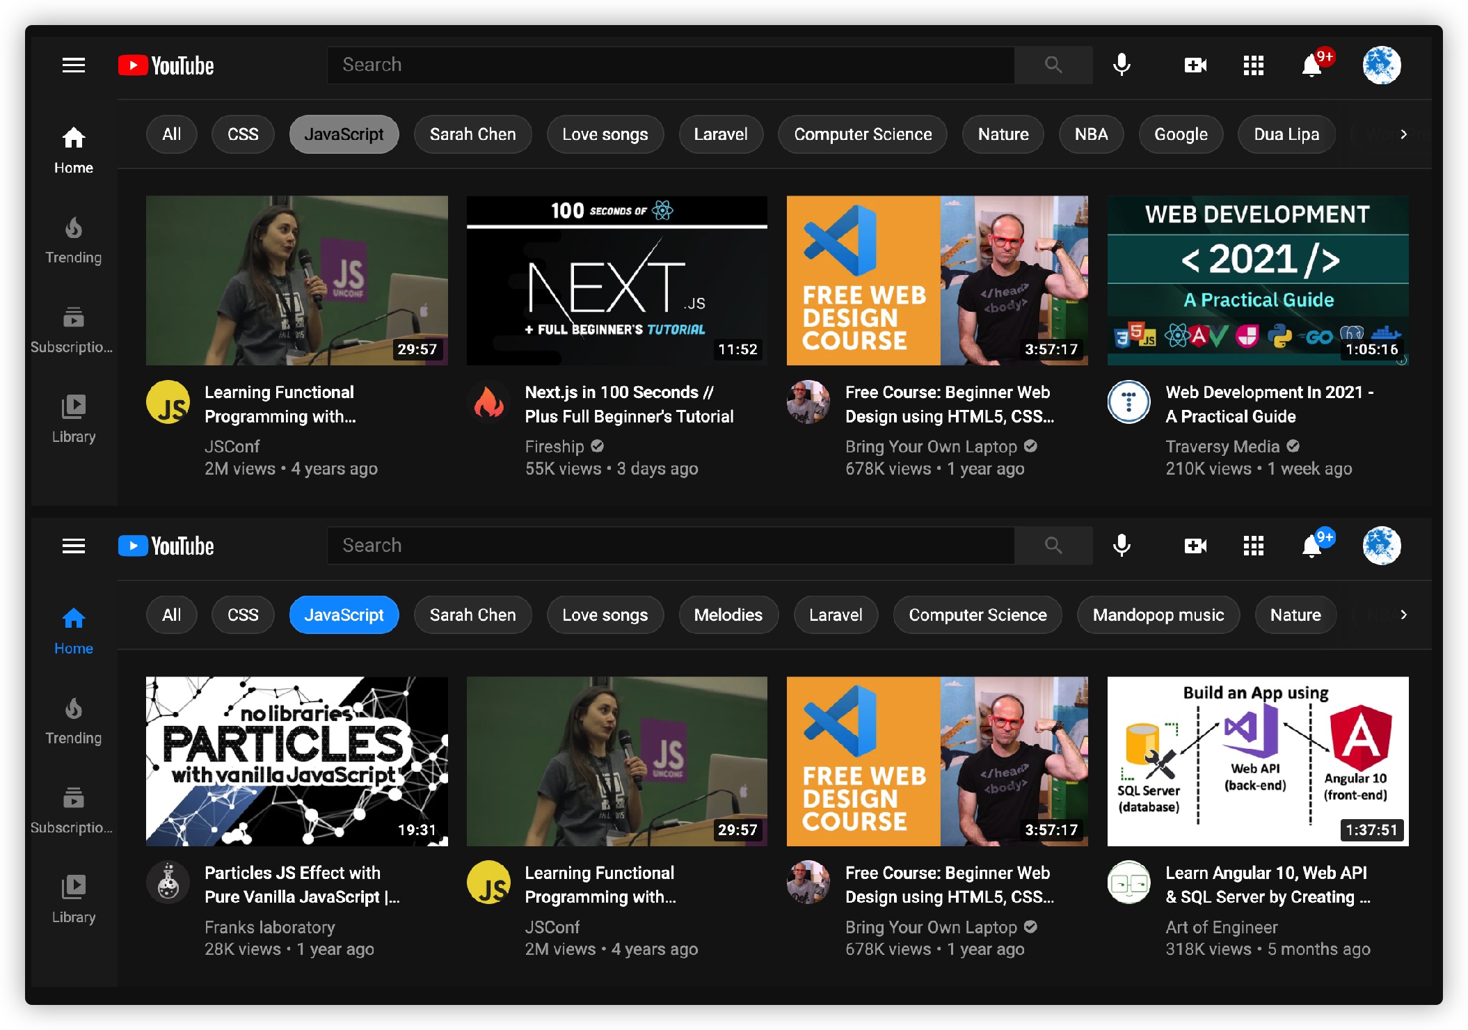Click the Search input field in top window

[x=671, y=65]
